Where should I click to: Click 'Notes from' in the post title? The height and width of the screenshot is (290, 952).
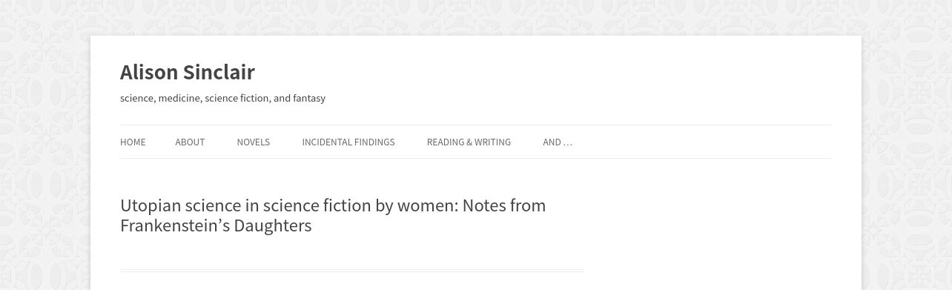[x=504, y=205]
